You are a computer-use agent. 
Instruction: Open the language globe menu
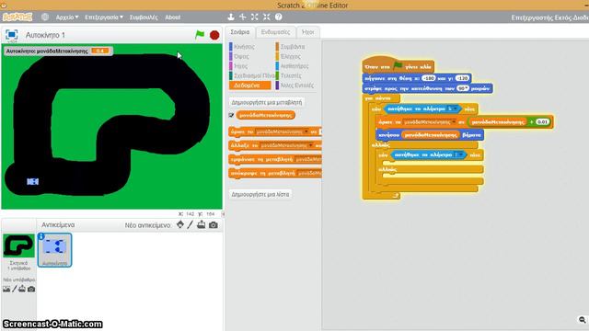(45, 17)
